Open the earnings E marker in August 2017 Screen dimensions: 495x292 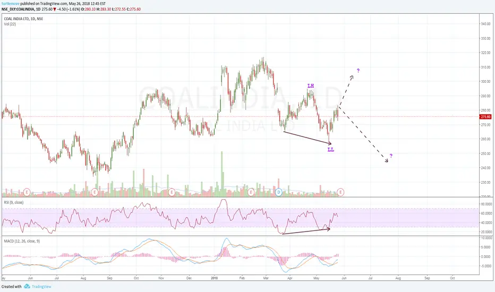(95, 192)
